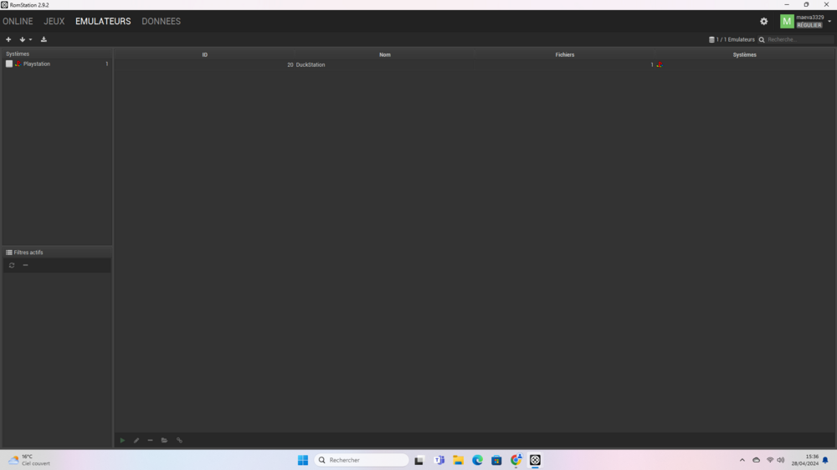837x470 pixels.
Task: Select the DuckStation emulator row
Action: [385, 64]
